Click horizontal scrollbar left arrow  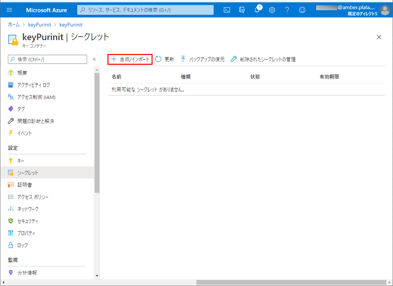[3, 283]
